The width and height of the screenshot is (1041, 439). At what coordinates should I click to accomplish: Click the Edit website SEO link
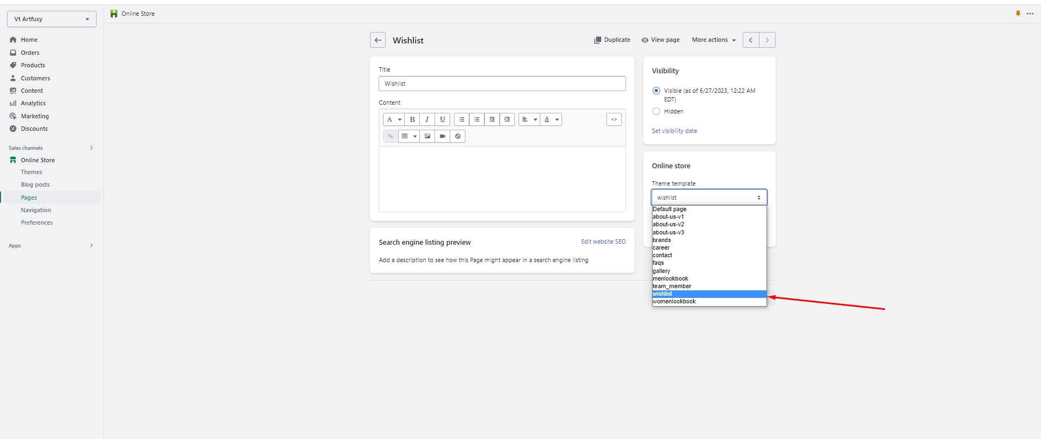click(603, 242)
